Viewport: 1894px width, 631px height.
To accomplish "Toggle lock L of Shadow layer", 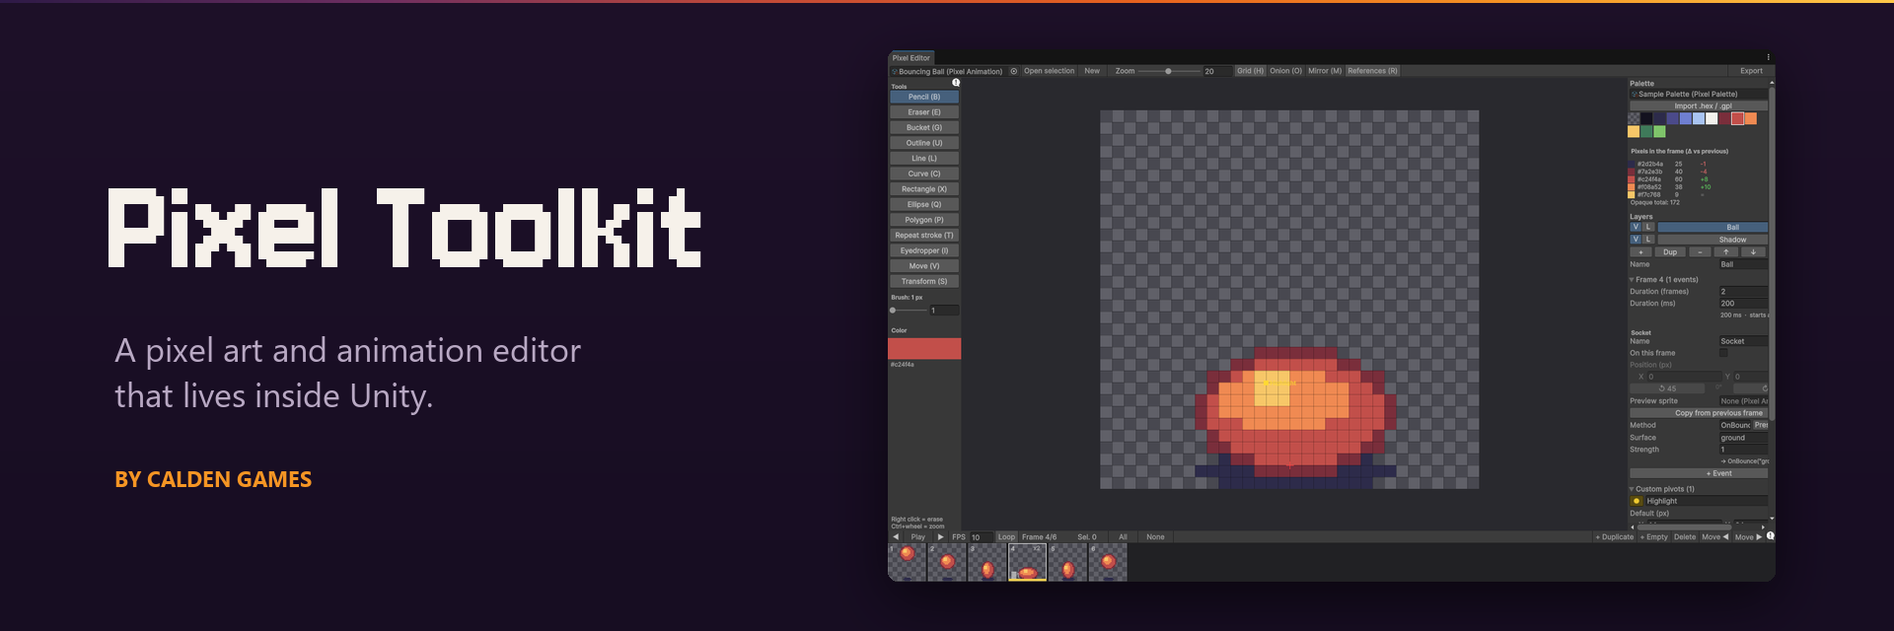I will tap(1648, 240).
